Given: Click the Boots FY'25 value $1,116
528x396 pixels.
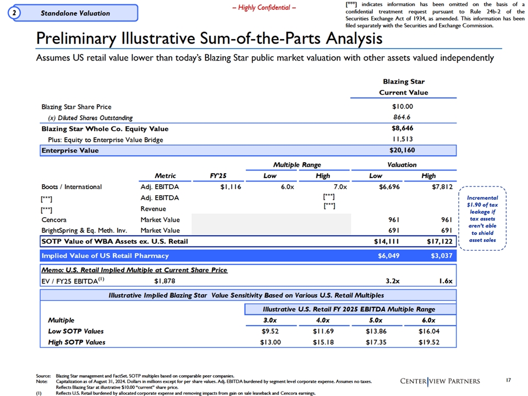Looking at the screenshot, I should pos(230,186).
